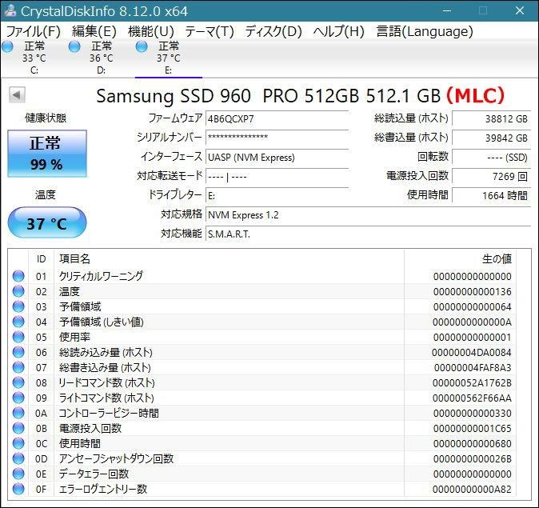Select the E: drive tab at 37 °C
The image size is (539, 508).
click(x=169, y=58)
